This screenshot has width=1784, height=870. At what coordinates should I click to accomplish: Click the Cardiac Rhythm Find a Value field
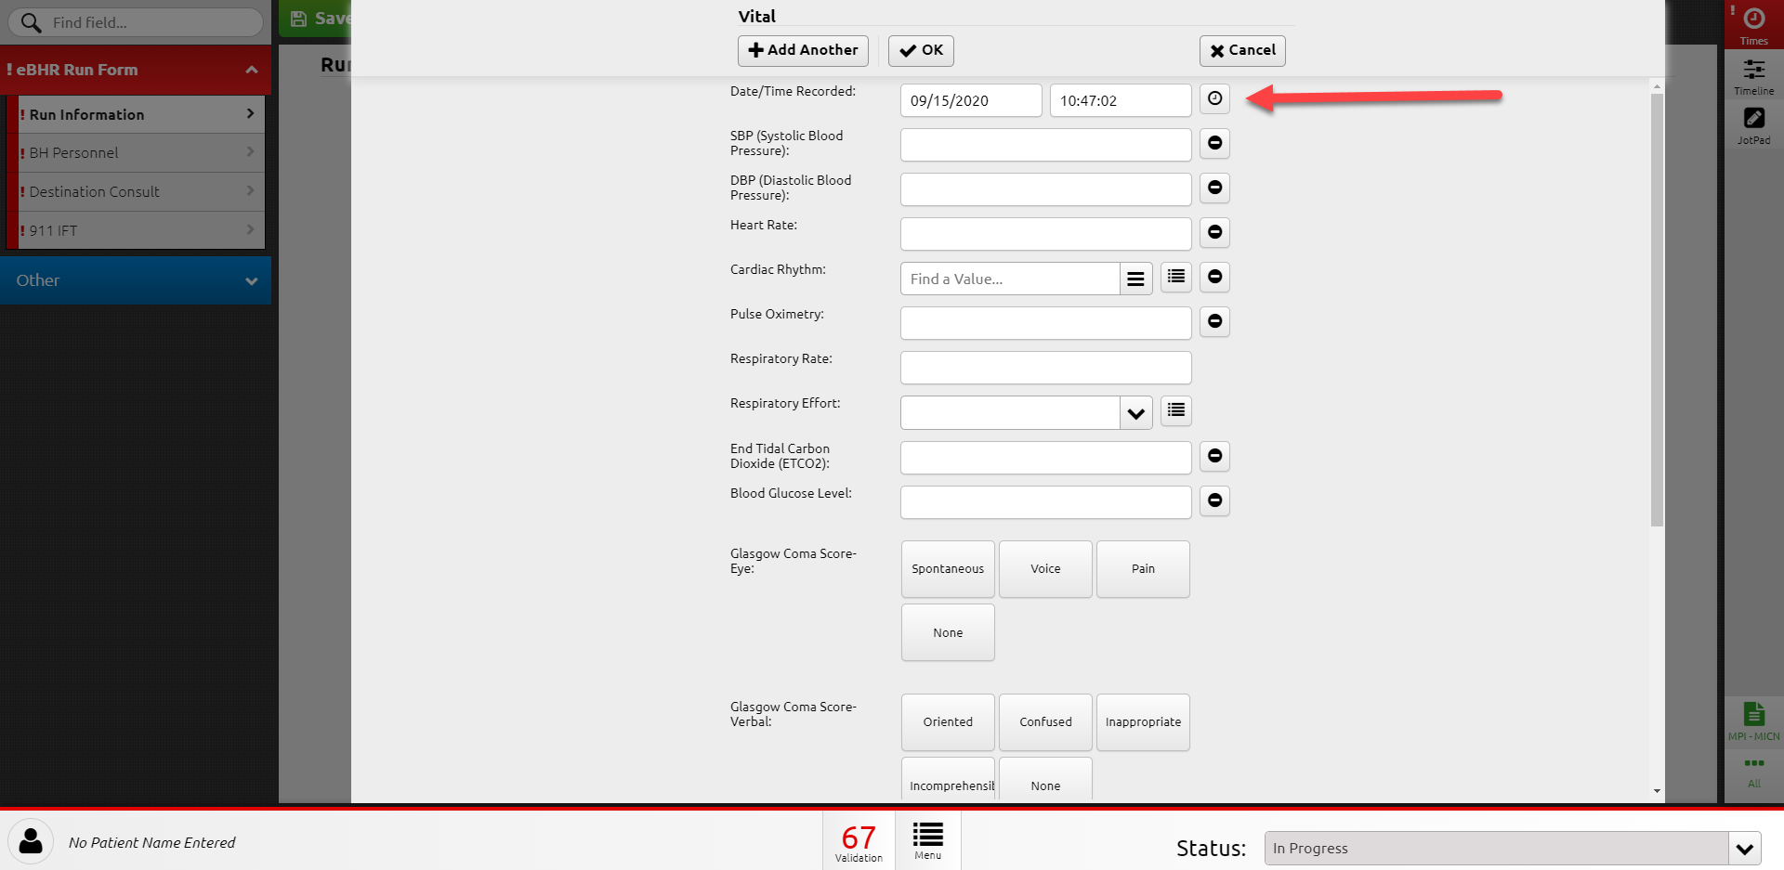pos(1010,279)
